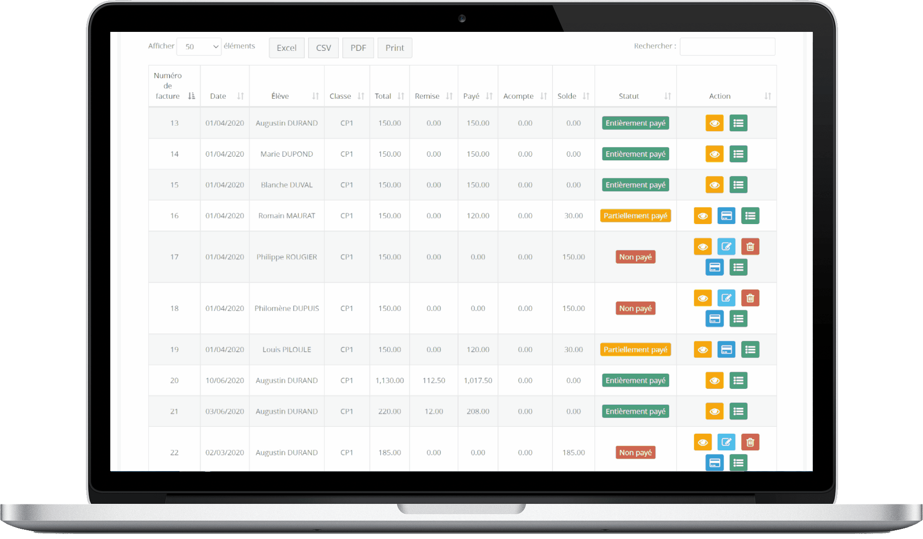The image size is (923, 539).
Task: Focus the Rechercher search field
Action: [727, 47]
